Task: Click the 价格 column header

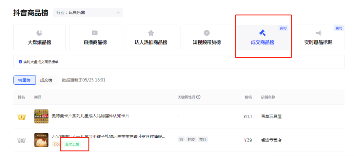Action: point(248,97)
